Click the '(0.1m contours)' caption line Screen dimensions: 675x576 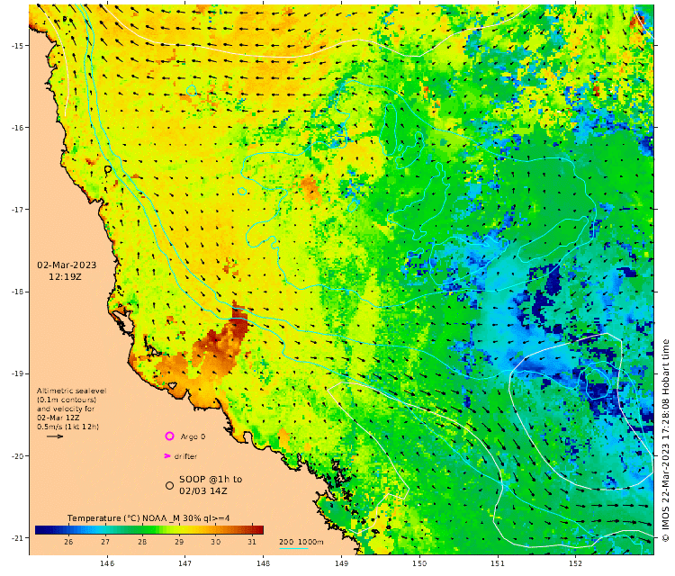67,400
